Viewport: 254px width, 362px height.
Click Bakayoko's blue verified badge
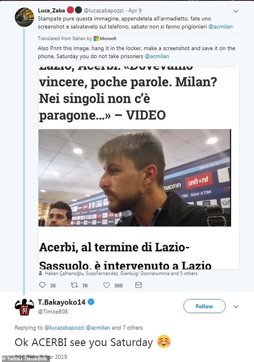coord(91,302)
